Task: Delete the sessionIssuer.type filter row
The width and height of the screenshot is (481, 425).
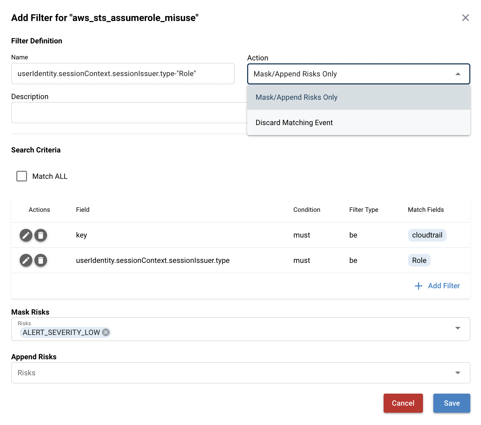Action: 41,260
